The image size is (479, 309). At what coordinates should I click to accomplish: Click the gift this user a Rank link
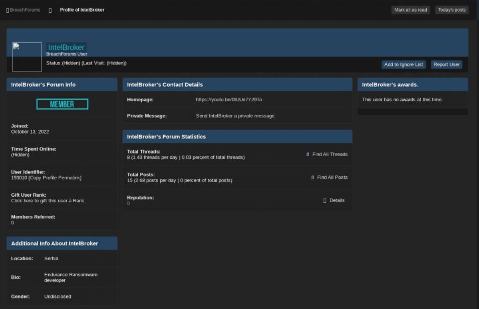coord(48,201)
